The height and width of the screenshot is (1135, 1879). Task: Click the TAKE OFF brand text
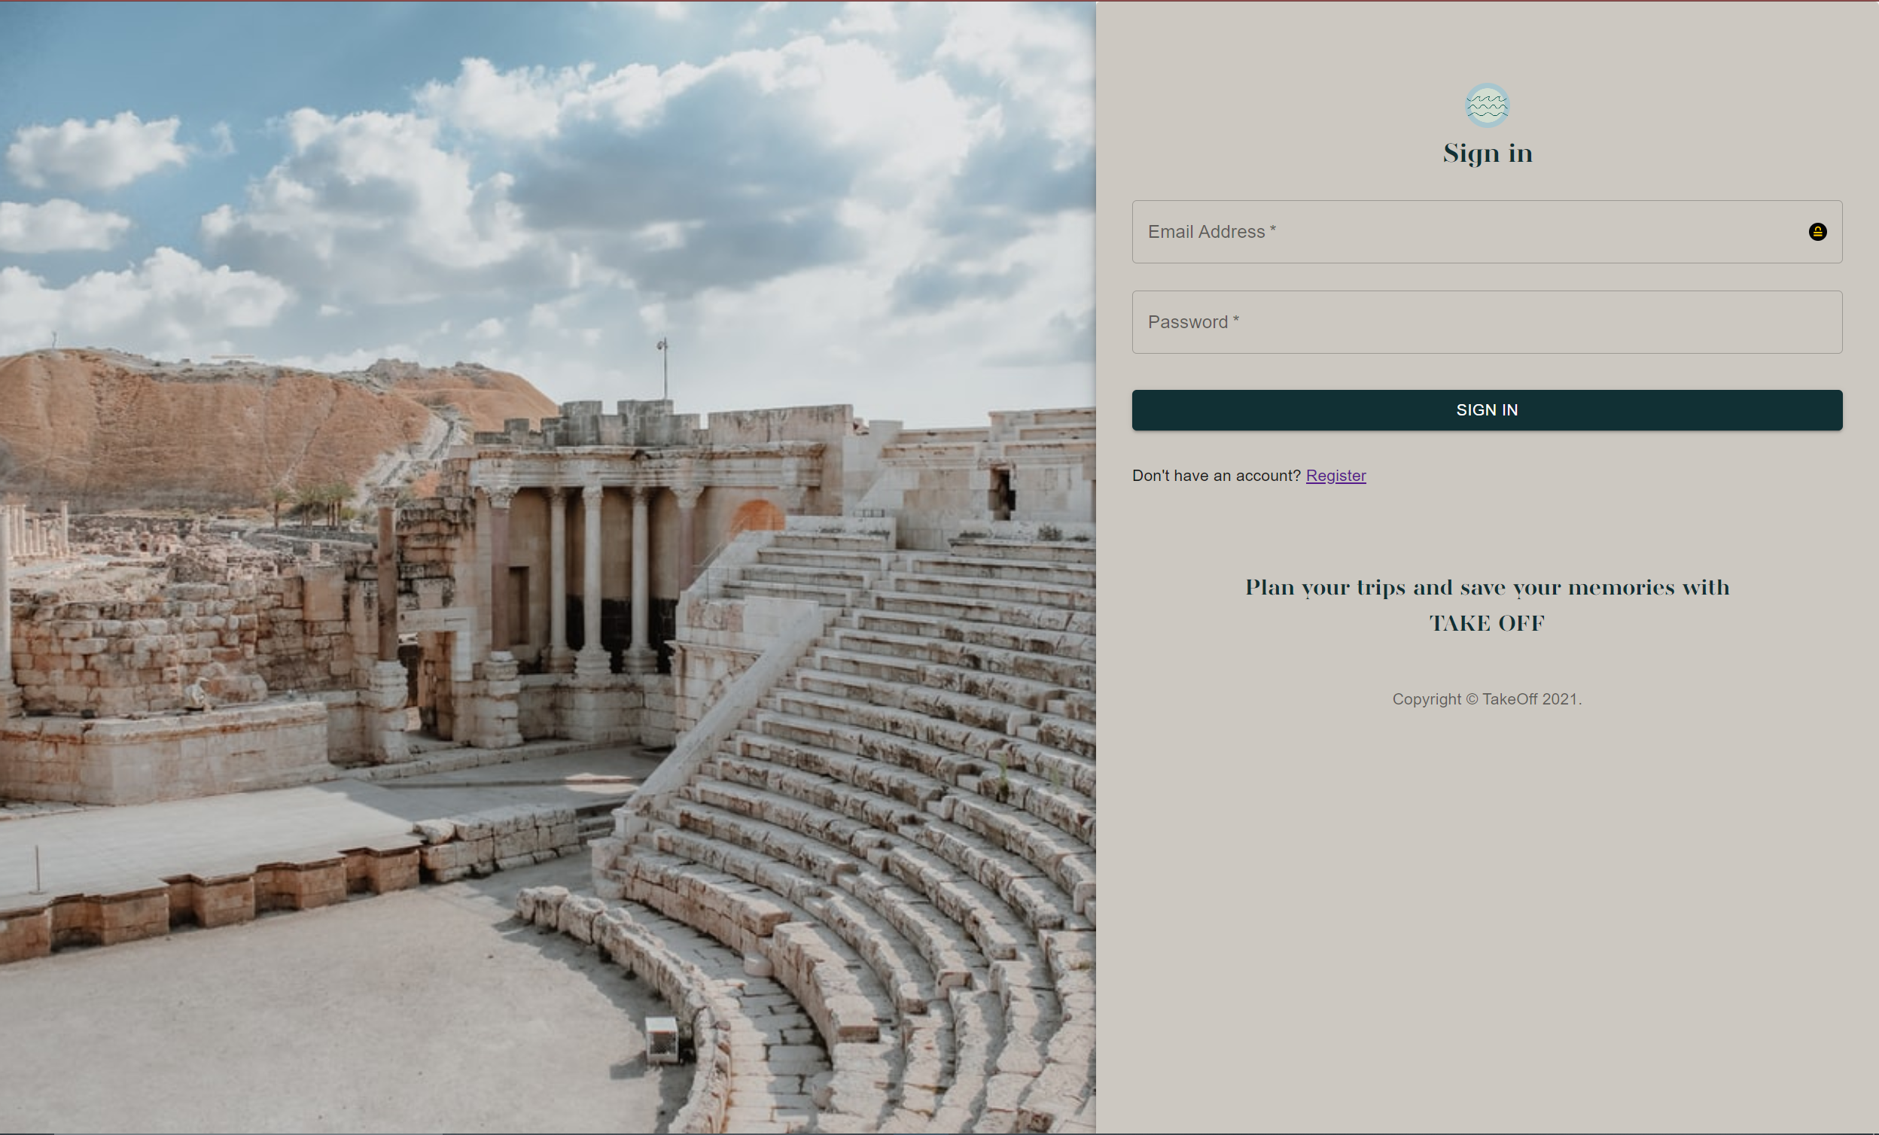(x=1487, y=622)
